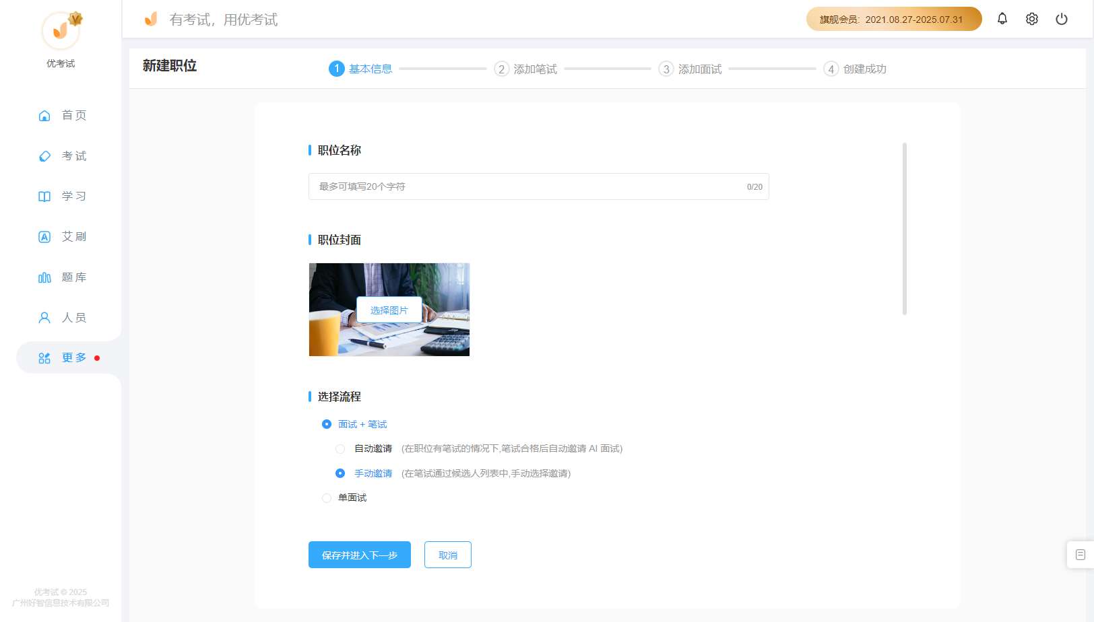Click the 手动邀请 description in parentheses
Viewport: 1094px width, 622px height.
point(486,473)
